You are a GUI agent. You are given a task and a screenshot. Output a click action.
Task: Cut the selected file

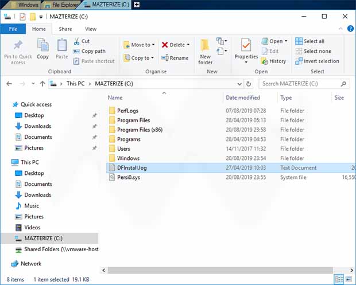click(x=82, y=41)
